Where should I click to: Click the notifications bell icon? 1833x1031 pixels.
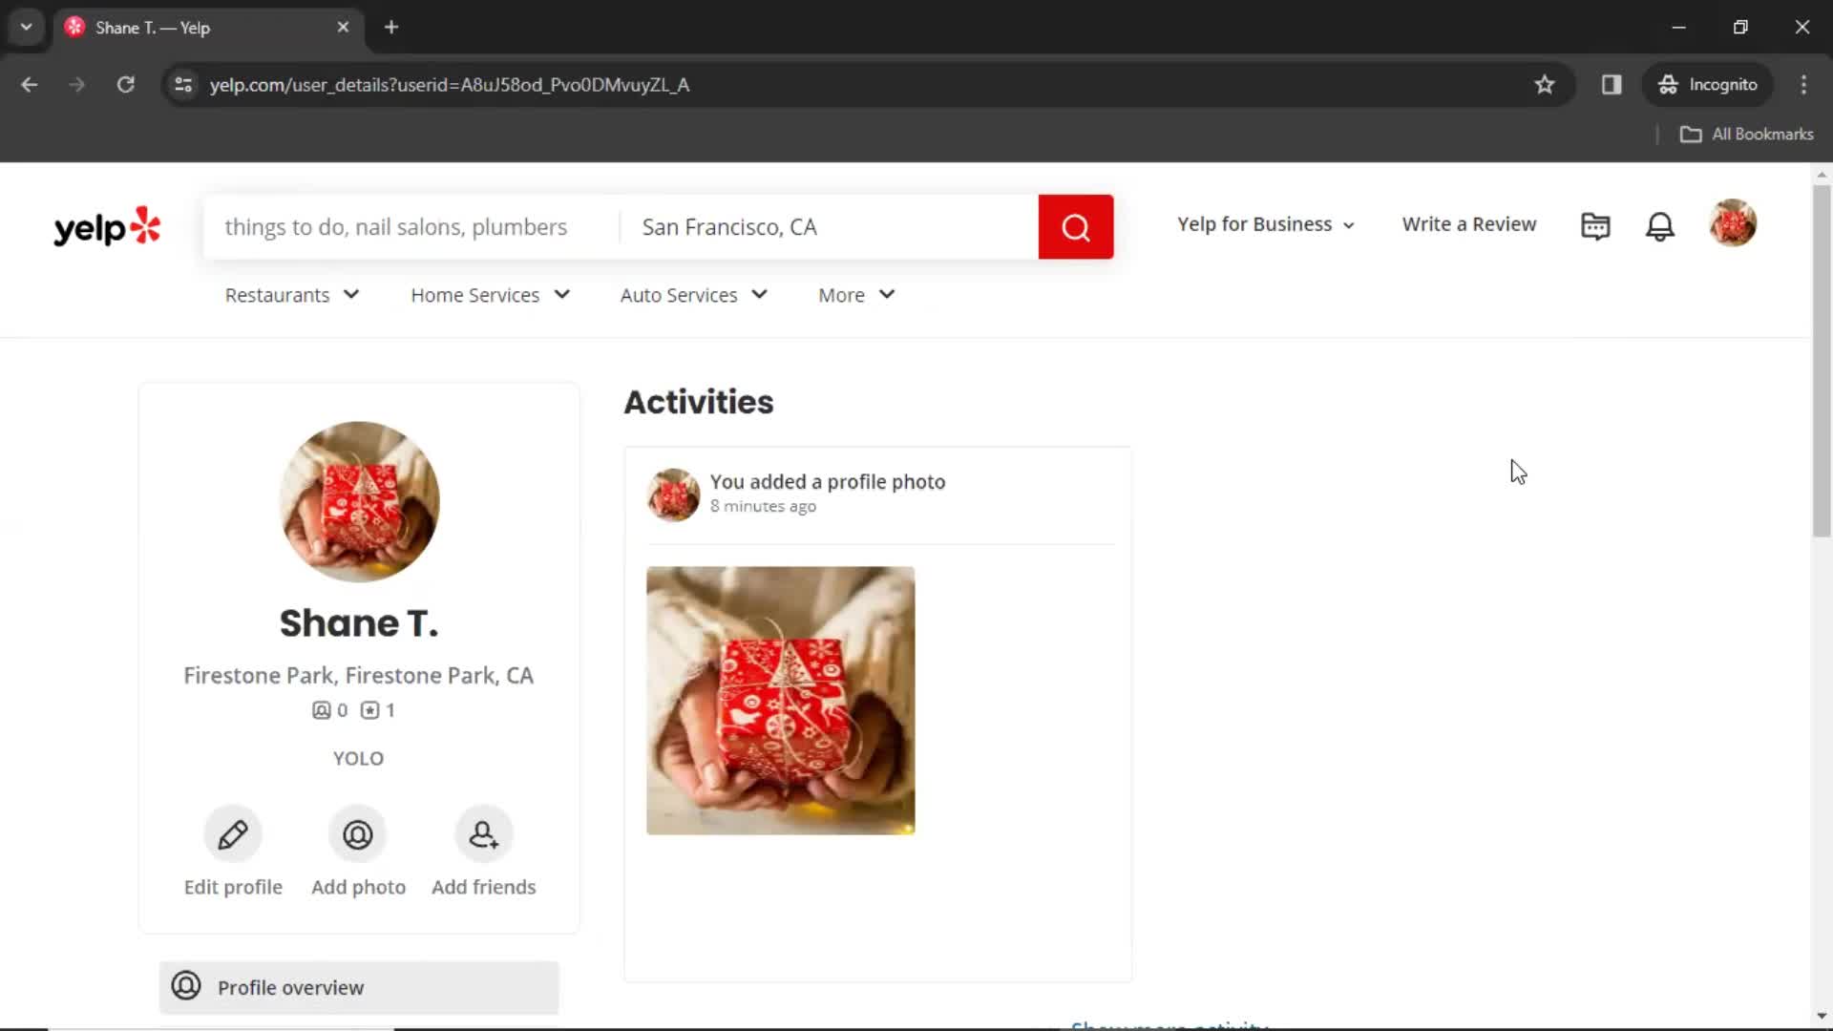1662,224
